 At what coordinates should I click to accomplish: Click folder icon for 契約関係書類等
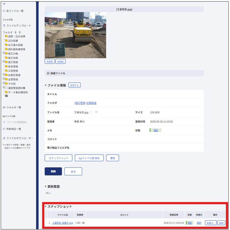6,49
